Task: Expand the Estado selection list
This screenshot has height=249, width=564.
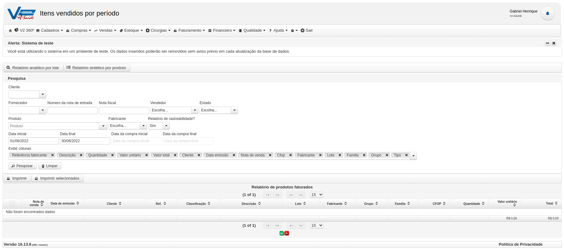Action: click(219, 110)
